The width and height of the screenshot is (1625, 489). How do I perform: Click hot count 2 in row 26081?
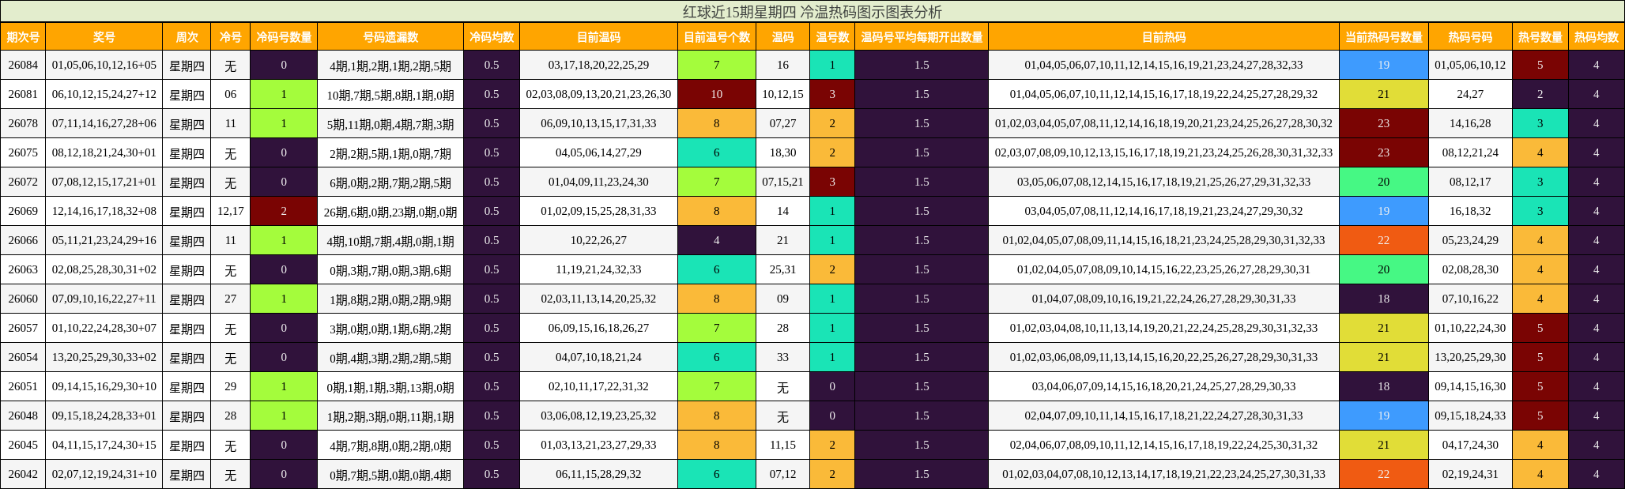tap(1540, 94)
